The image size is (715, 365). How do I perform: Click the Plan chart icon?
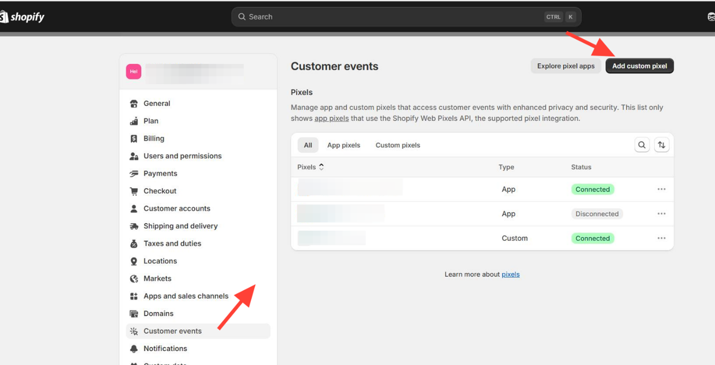click(x=134, y=121)
